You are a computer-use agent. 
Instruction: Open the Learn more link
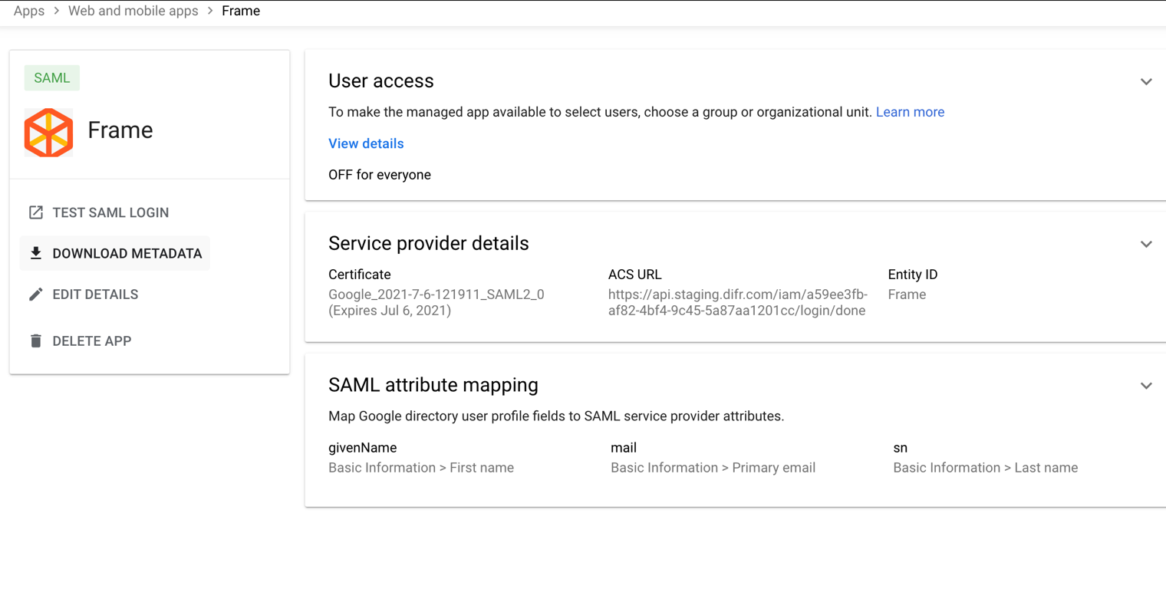910,112
